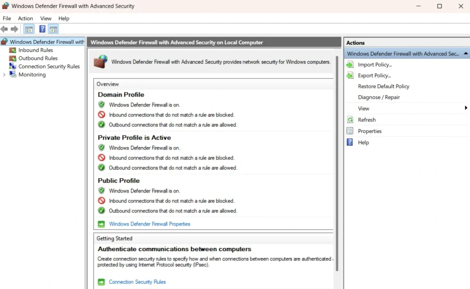The width and height of the screenshot is (470, 289).
Task: Click Public Profile outbound allowed check icon
Action: (101, 211)
